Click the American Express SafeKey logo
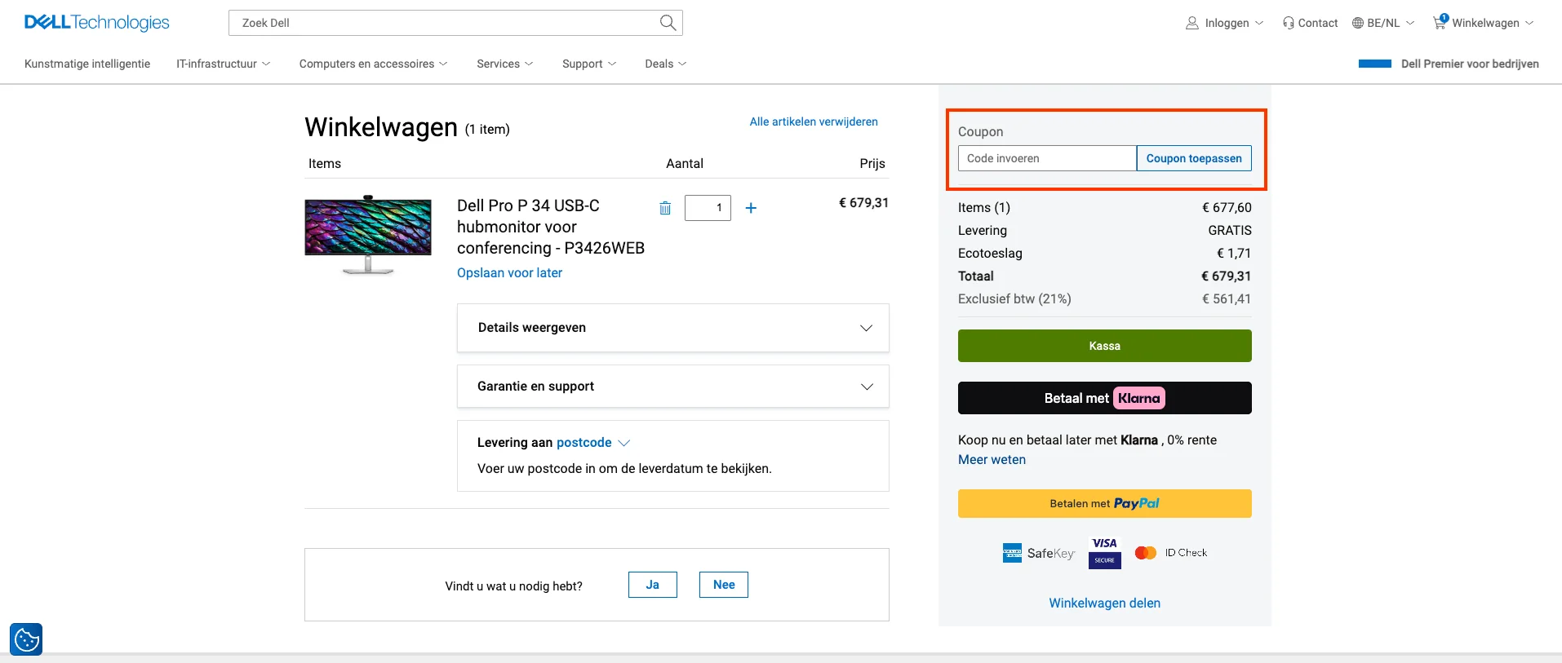The width and height of the screenshot is (1562, 663). click(1039, 553)
